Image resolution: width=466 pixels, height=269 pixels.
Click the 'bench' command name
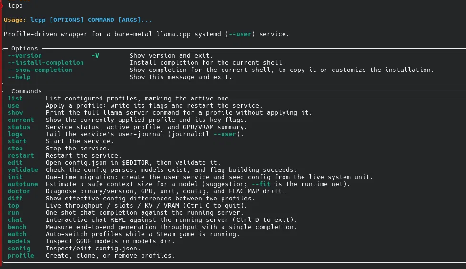17,227
